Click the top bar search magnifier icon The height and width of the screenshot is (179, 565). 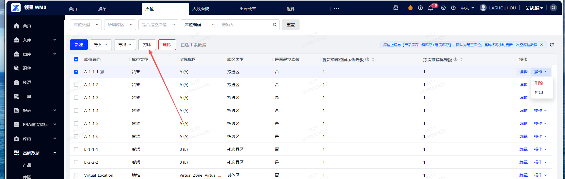point(554,8)
